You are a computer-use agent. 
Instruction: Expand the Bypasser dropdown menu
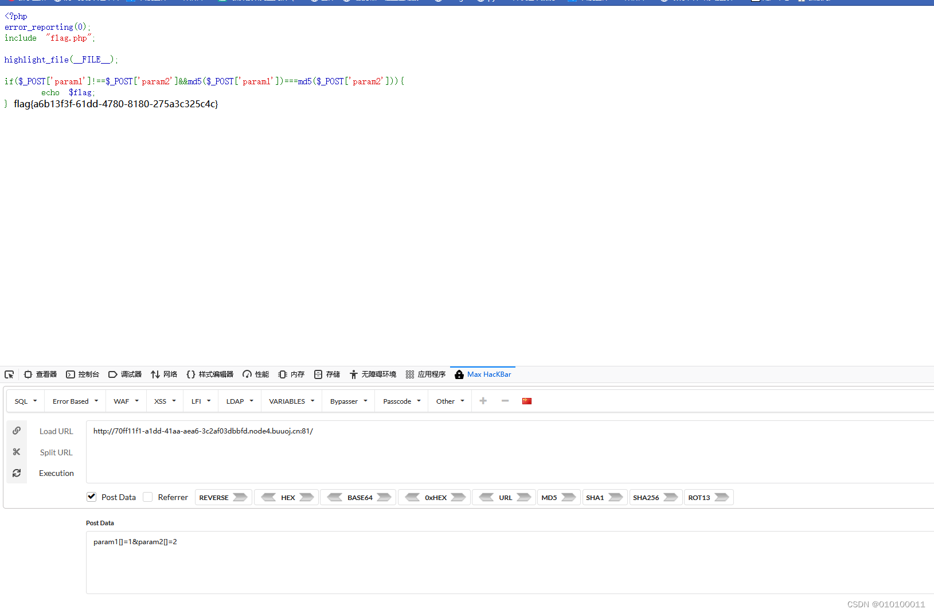pos(347,401)
